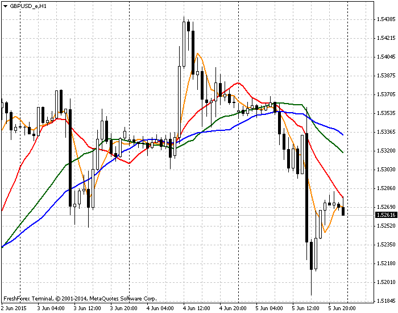Click price scale value 1.52690
This screenshot has height=313, width=398.
point(386,207)
